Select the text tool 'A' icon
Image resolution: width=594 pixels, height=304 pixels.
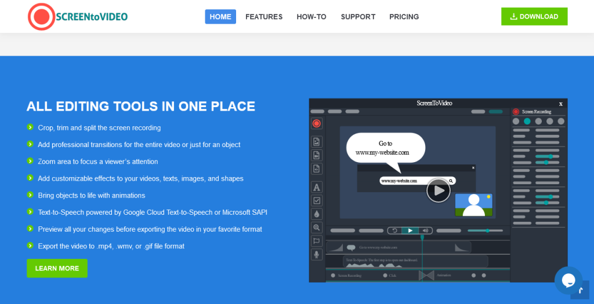point(317,187)
